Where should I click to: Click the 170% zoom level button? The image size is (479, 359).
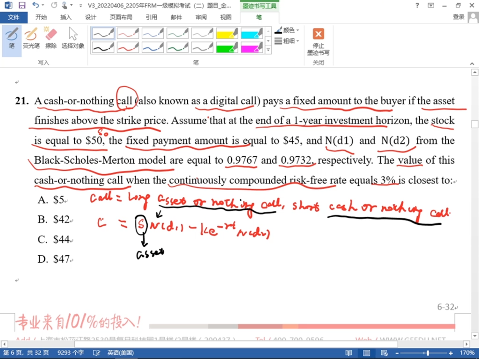click(467, 353)
